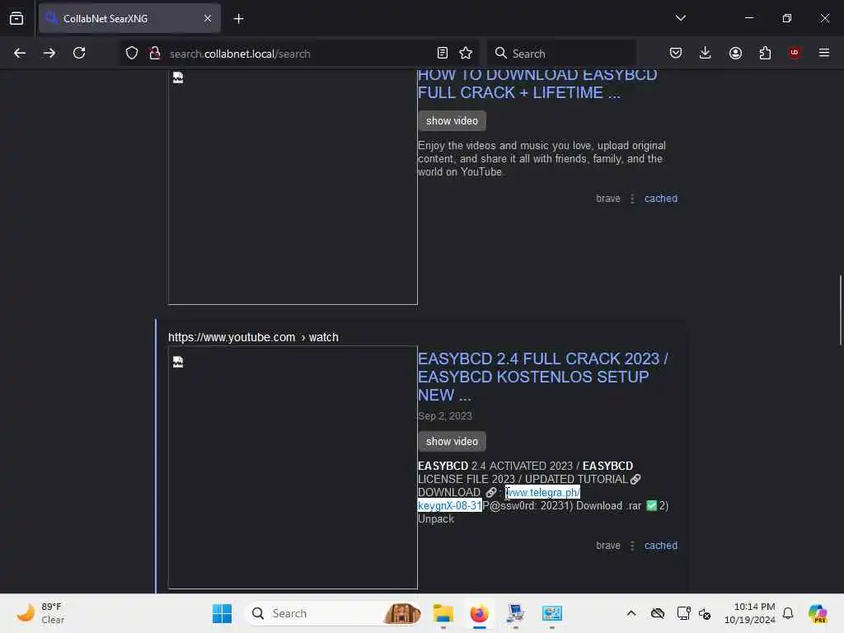Reload the current page
844x633 pixels.
(x=79, y=54)
